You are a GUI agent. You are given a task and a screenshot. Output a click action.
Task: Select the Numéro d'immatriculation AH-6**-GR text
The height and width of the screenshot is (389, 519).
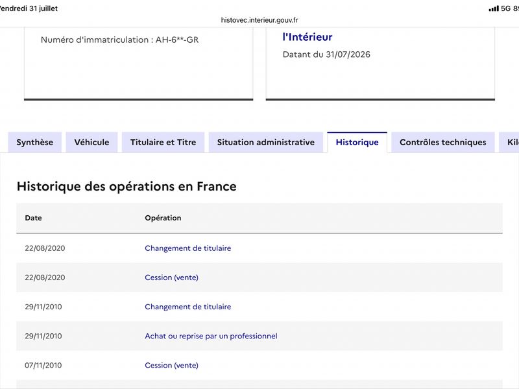[x=119, y=40]
